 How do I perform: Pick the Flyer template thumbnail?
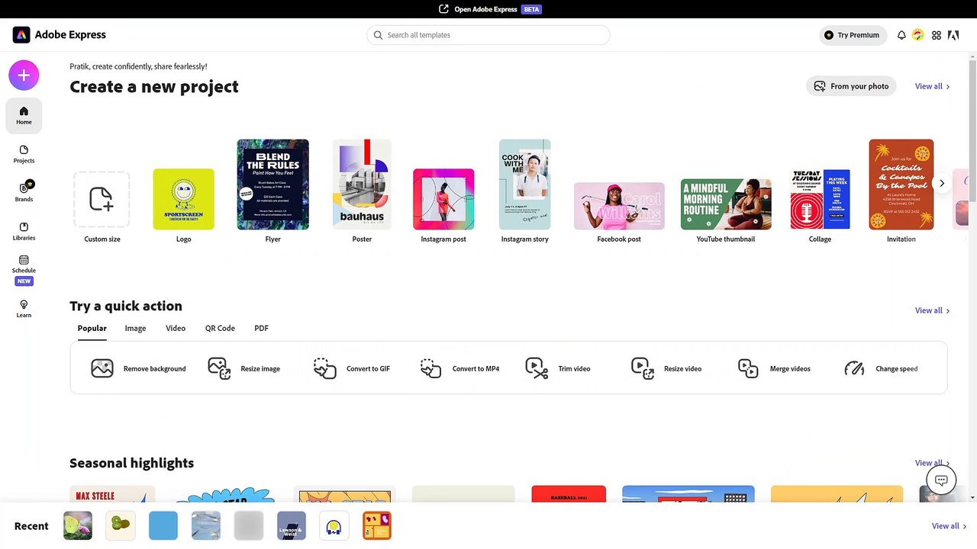click(x=272, y=185)
